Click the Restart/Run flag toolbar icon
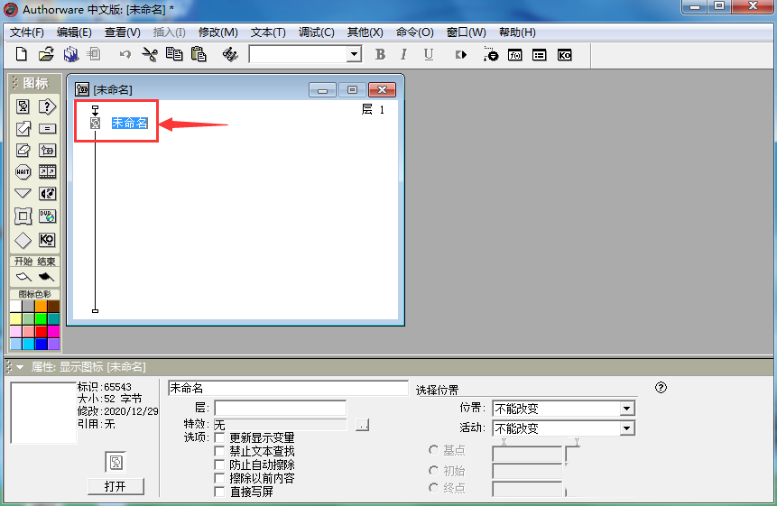The height and width of the screenshot is (506, 777). (x=461, y=54)
